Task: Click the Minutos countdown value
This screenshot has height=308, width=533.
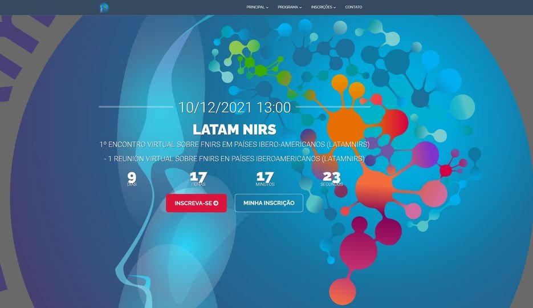Action: [265, 177]
